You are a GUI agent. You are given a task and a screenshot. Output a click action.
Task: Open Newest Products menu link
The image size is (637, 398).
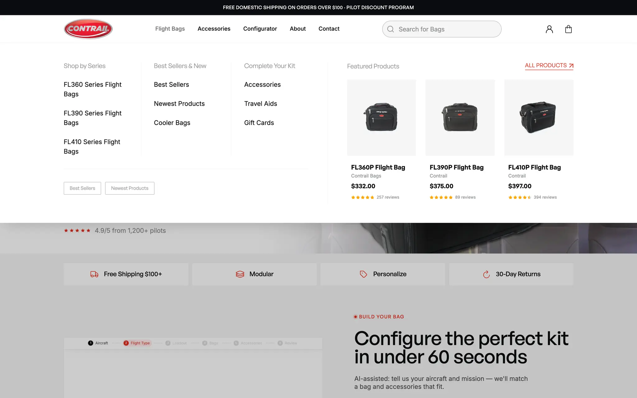(179, 104)
